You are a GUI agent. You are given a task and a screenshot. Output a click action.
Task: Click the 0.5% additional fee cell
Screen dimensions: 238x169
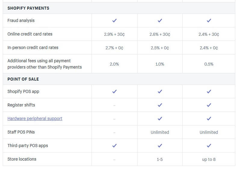(209, 64)
